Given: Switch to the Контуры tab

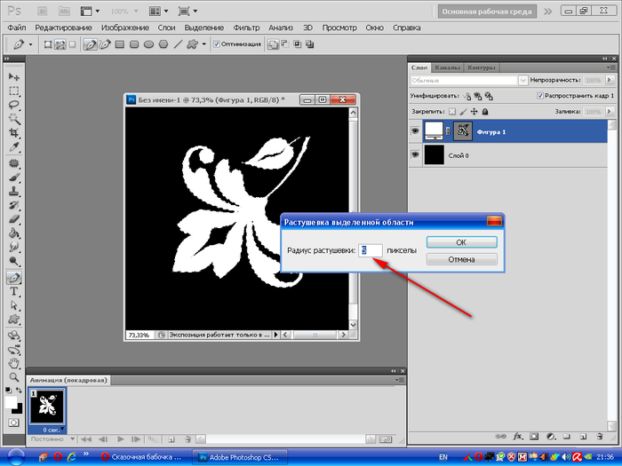Looking at the screenshot, I should (x=482, y=67).
